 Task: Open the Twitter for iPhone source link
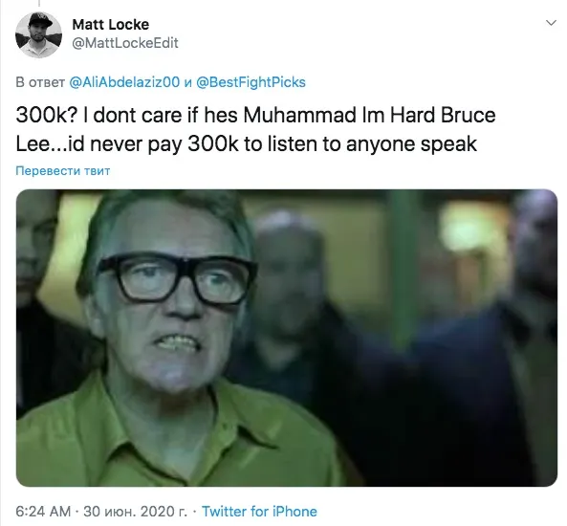[x=259, y=511]
